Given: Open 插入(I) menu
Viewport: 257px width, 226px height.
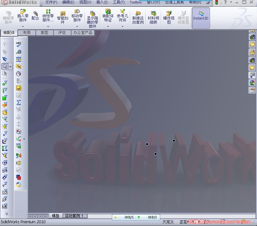Looking at the screenshot, I should point(102,2).
